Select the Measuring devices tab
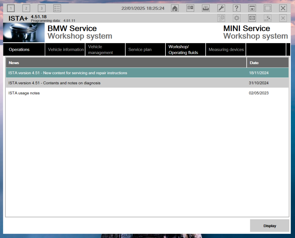 [226, 50]
